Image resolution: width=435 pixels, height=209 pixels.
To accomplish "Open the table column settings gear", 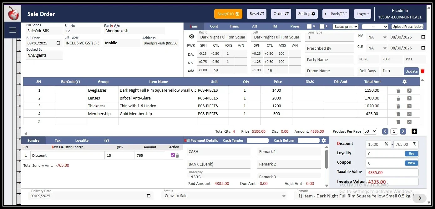I will (x=404, y=81).
